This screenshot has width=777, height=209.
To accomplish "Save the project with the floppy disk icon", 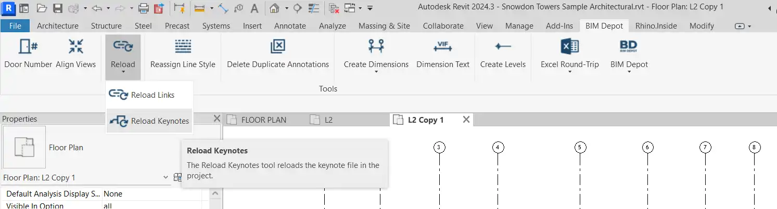I will pyautogui.click(x=58, y=8).
